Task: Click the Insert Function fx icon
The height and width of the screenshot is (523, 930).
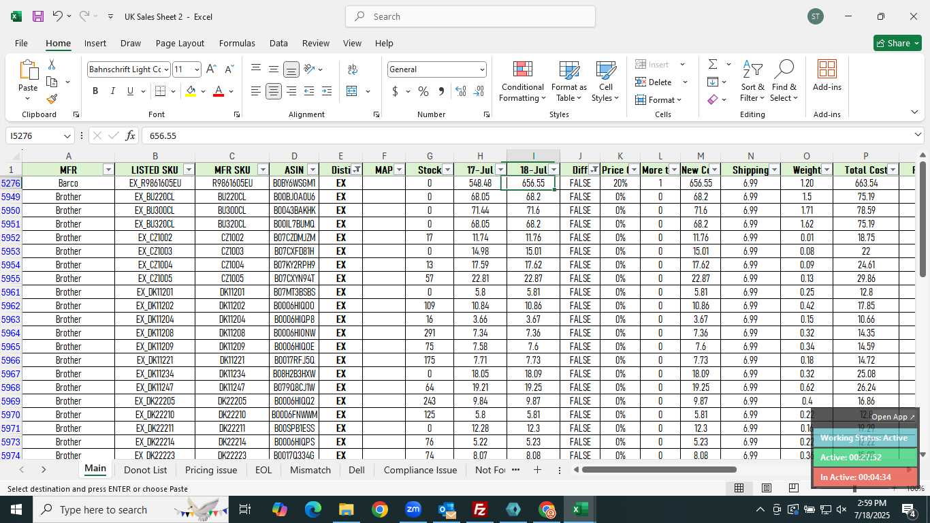Action: point(130,136)
